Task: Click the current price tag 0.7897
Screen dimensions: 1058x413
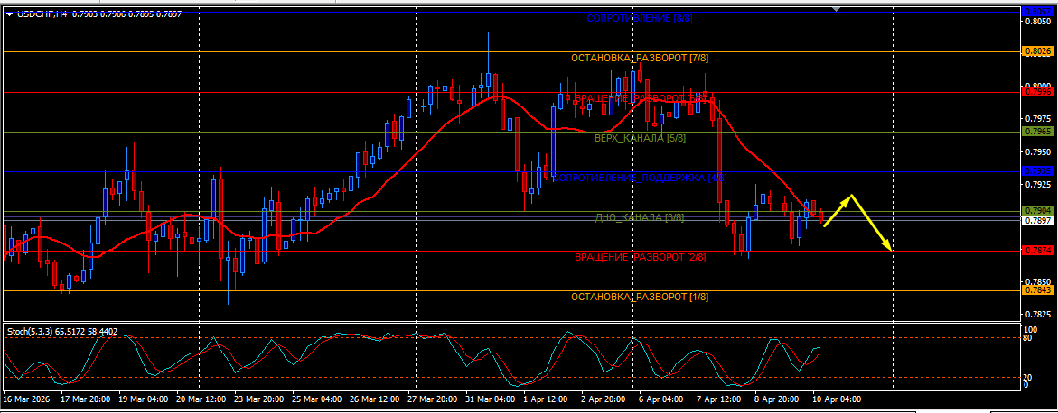Action: (x=1038, y=221)
